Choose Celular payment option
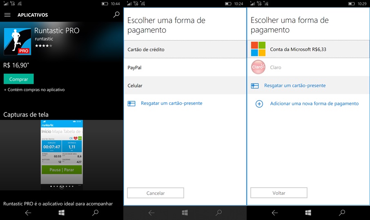This screenshot has width=370, height=220. (x=185, y=85)
